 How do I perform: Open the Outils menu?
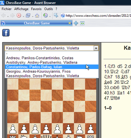tap(48, 9)
